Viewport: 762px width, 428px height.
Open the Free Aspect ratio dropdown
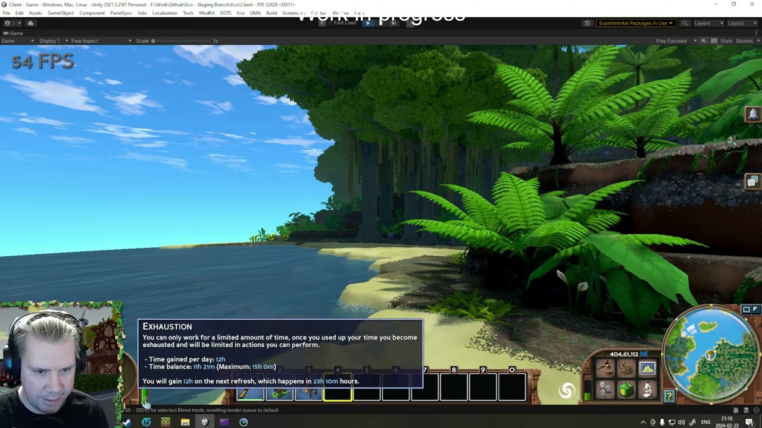point(101,41)
